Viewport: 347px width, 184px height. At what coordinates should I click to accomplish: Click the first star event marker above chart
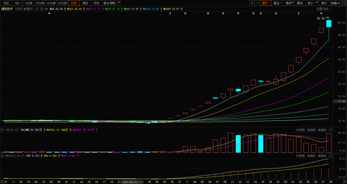coord(50,13)
